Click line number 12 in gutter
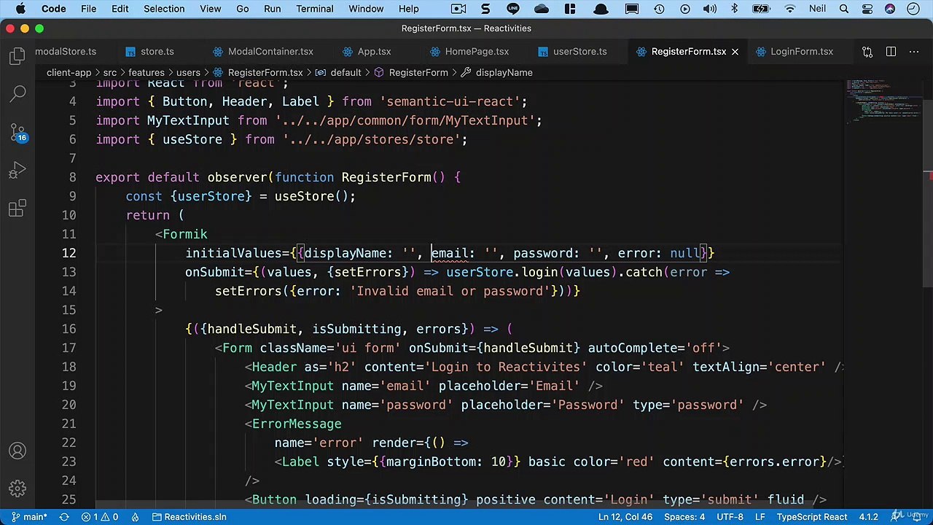Screen dimensions: 933x525 point(69,253)
